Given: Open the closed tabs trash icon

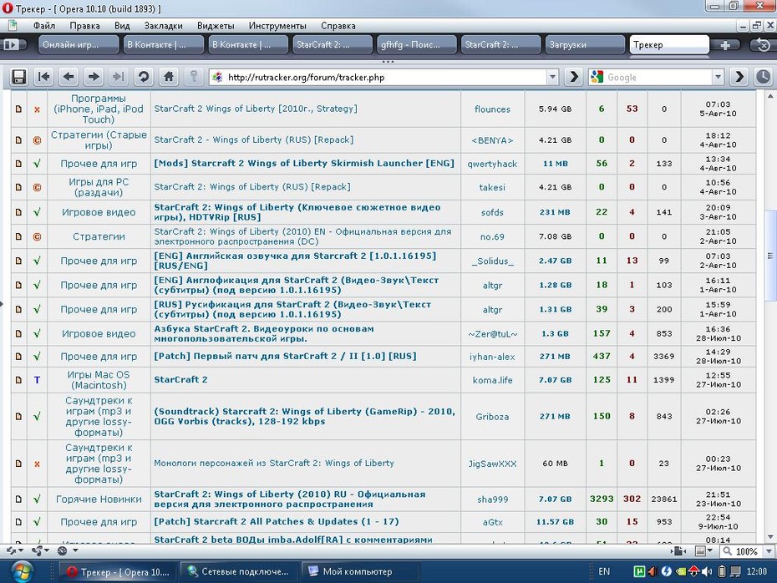Looking at the screenshot, I should pyautogui.click(x=763, y=45).
